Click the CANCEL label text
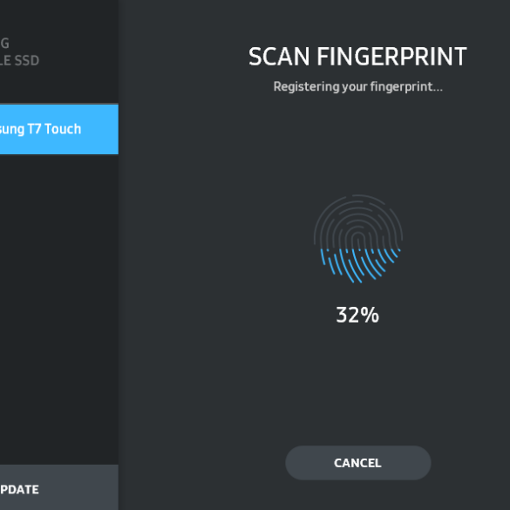The width and height of the screenshot is (510, 510). point(357,463)
